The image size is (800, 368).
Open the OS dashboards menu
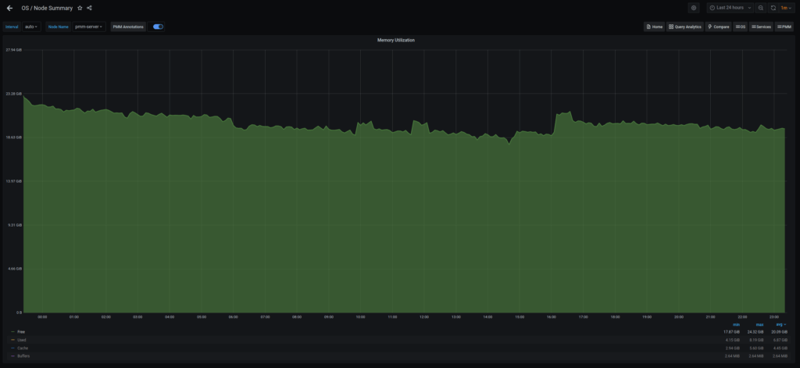(x=741, y=27)
